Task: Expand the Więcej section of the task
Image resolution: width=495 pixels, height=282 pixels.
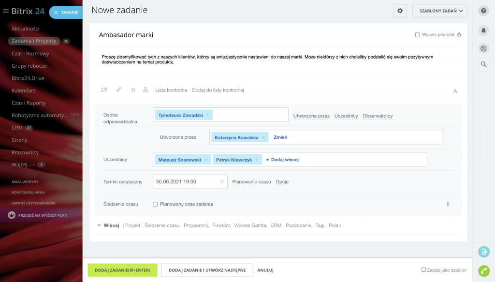Action: pos(108,225)
